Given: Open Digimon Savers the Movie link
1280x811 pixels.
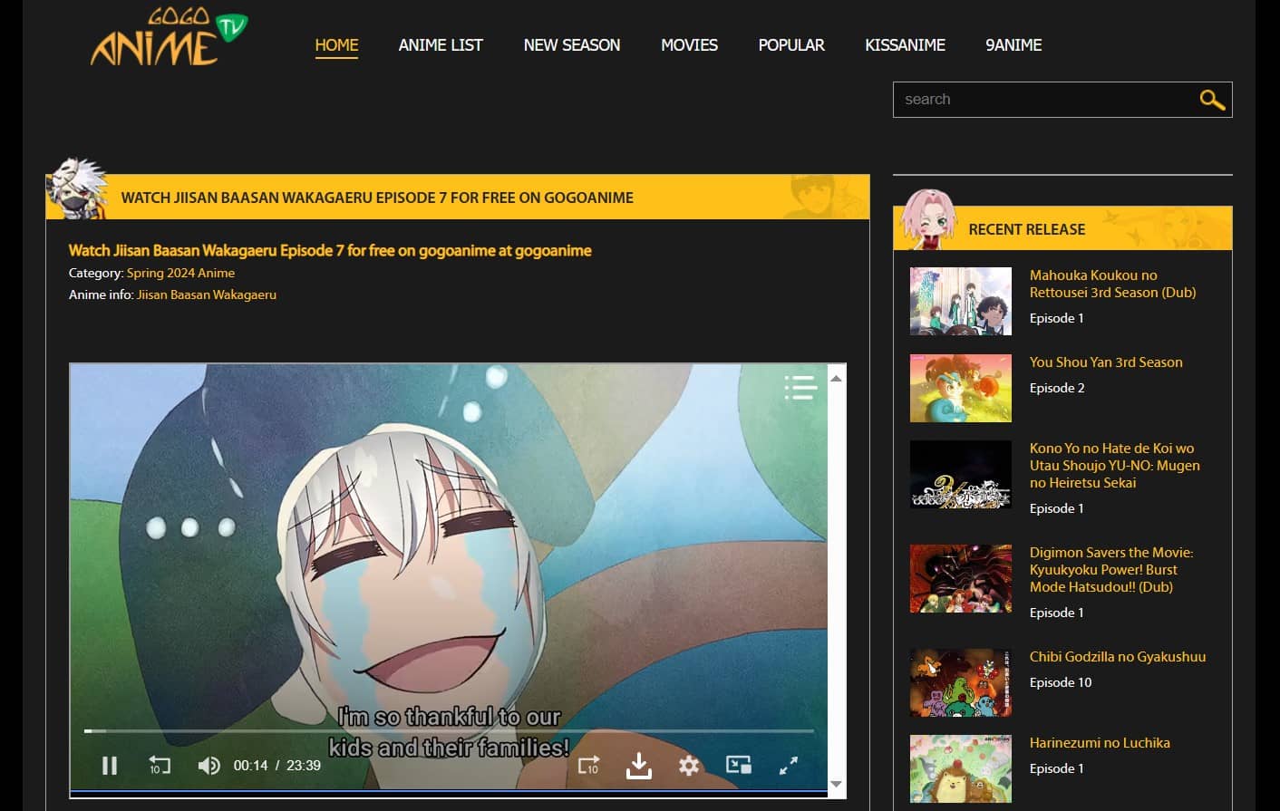Looking at the screenshot, I should coord(1111,569).
